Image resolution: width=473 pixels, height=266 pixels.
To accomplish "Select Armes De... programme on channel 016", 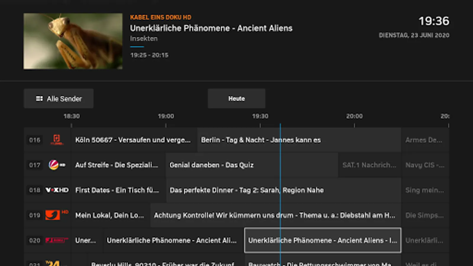I will (425, 140).
